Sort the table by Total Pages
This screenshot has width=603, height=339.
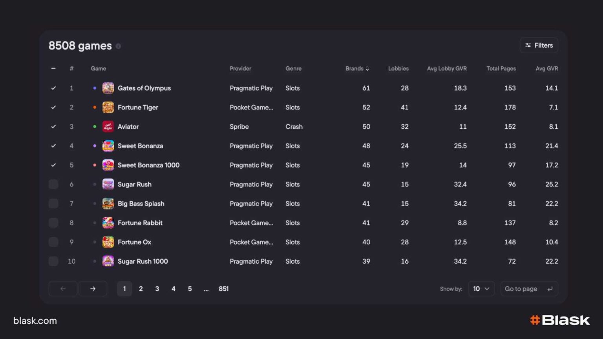point(501,68)
